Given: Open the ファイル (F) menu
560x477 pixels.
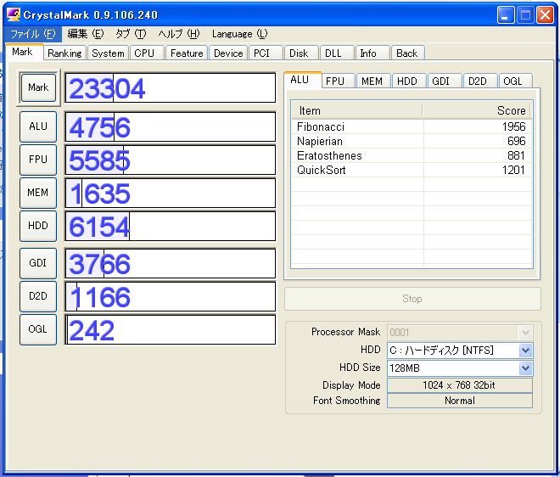Looking at the screenshot, I should [32, 34].
